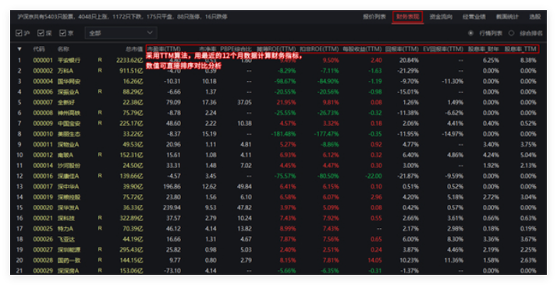This screenshot has width=557, height=285.
Task: Select stock code 000001
Action: point(43,60)
